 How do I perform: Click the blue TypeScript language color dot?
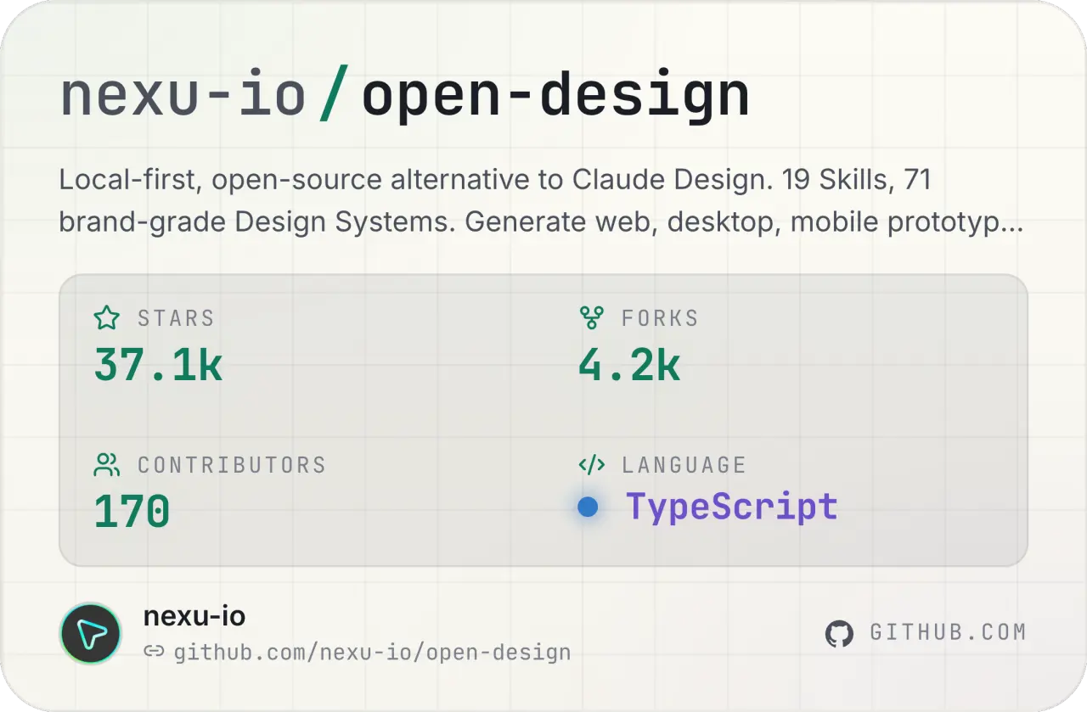click(x=588, y=507)
